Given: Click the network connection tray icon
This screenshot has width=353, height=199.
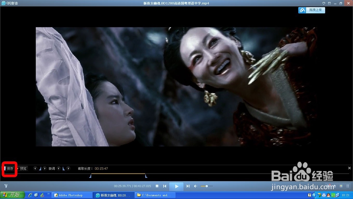Looking at the screenshot, I should click(338, 195).
